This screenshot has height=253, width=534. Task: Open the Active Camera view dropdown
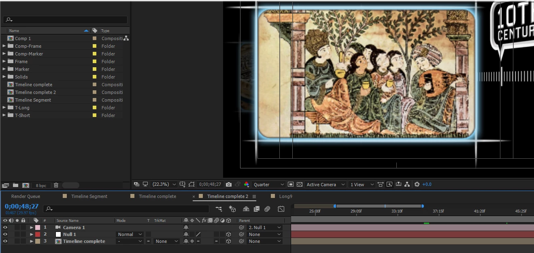(326, 184)
